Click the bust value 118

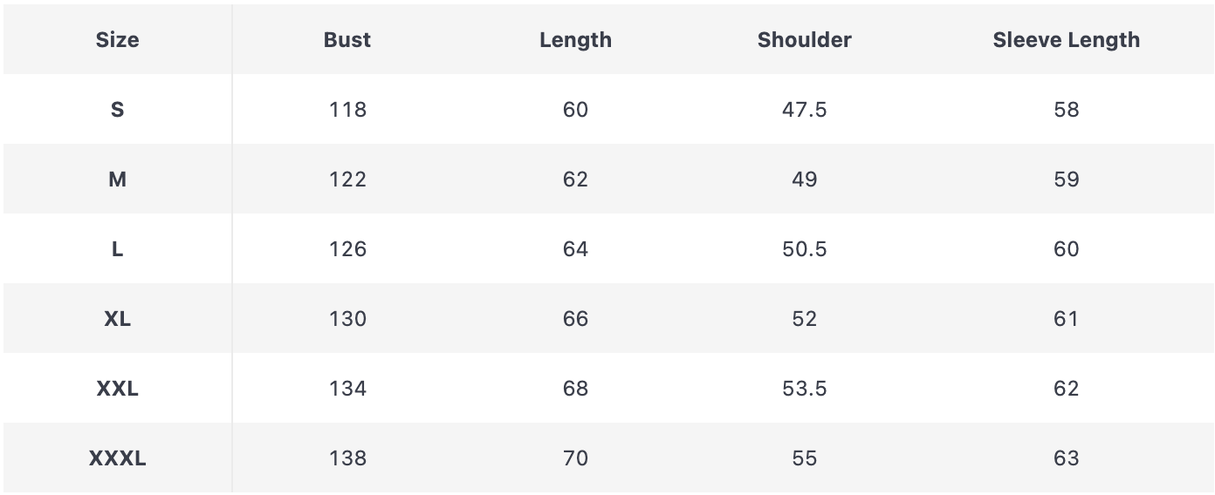point(347,110)
